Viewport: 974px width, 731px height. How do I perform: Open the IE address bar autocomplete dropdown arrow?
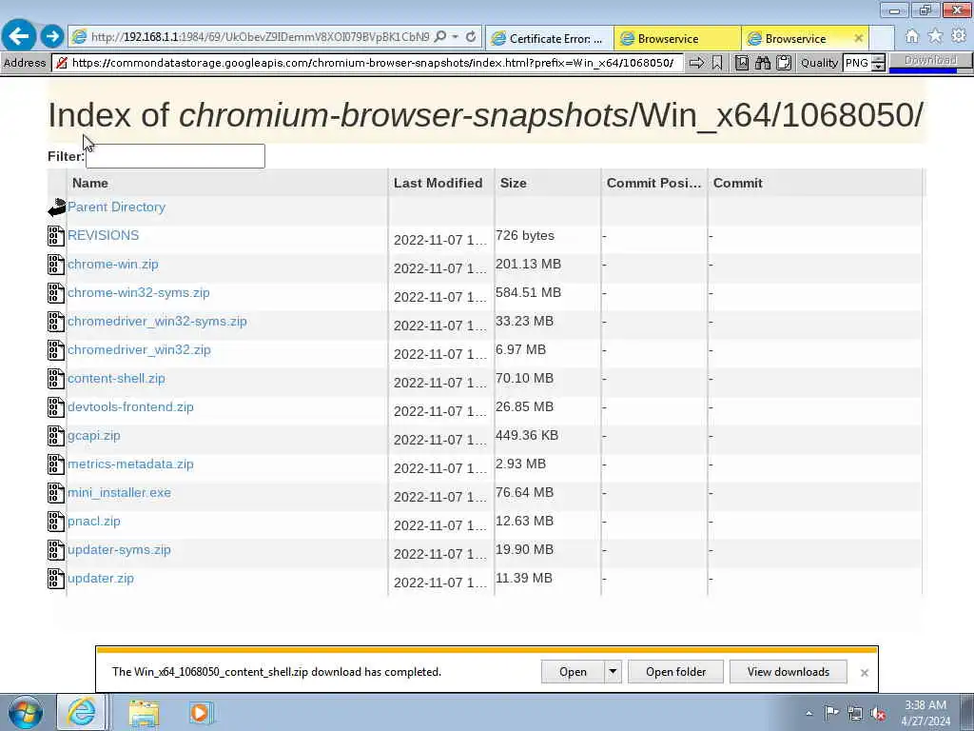pos(456,37)
